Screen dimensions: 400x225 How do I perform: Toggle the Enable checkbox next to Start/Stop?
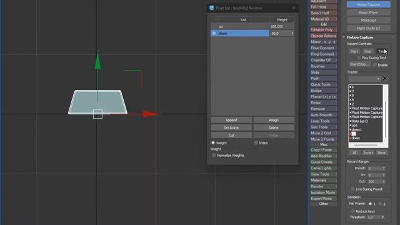coord(375,65)
